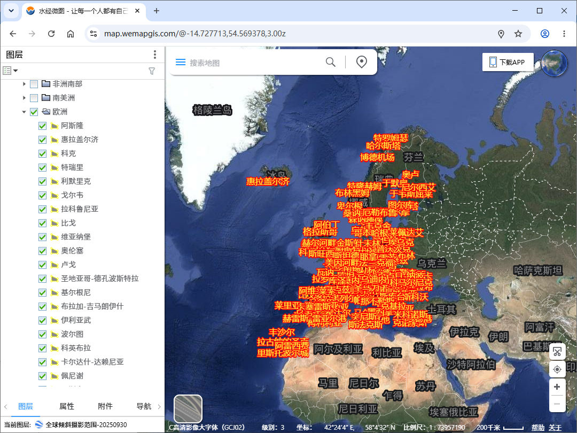Switch to the 附件 tab

pyautogui.click(x=105, y=406)
